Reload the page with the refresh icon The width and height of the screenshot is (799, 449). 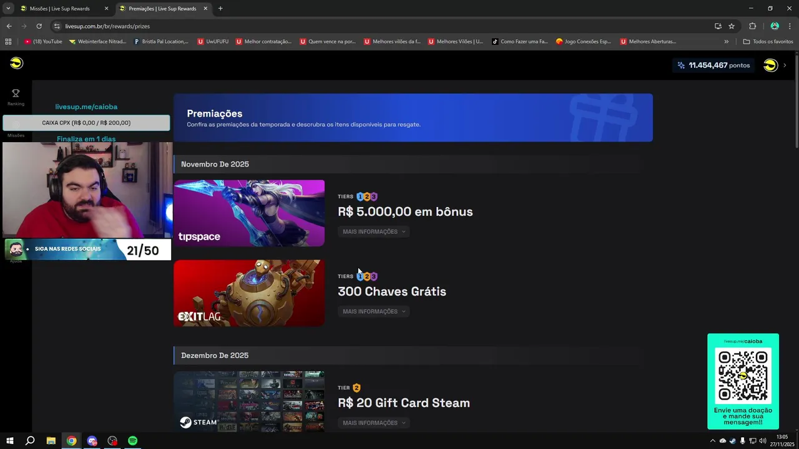pos(39,26)
